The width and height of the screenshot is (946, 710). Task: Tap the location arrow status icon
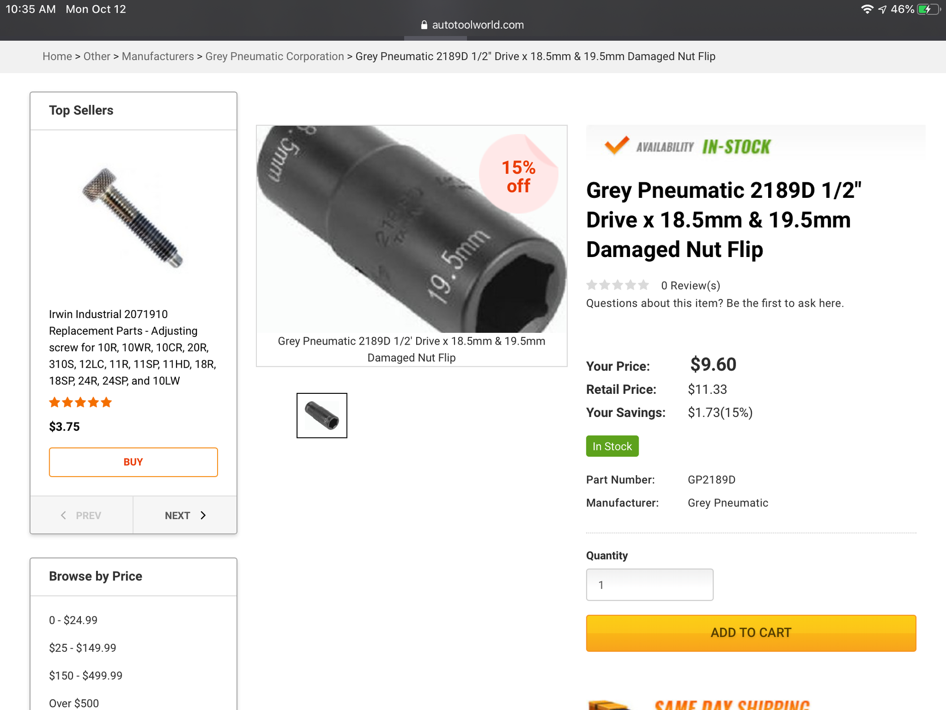(882, 9)
